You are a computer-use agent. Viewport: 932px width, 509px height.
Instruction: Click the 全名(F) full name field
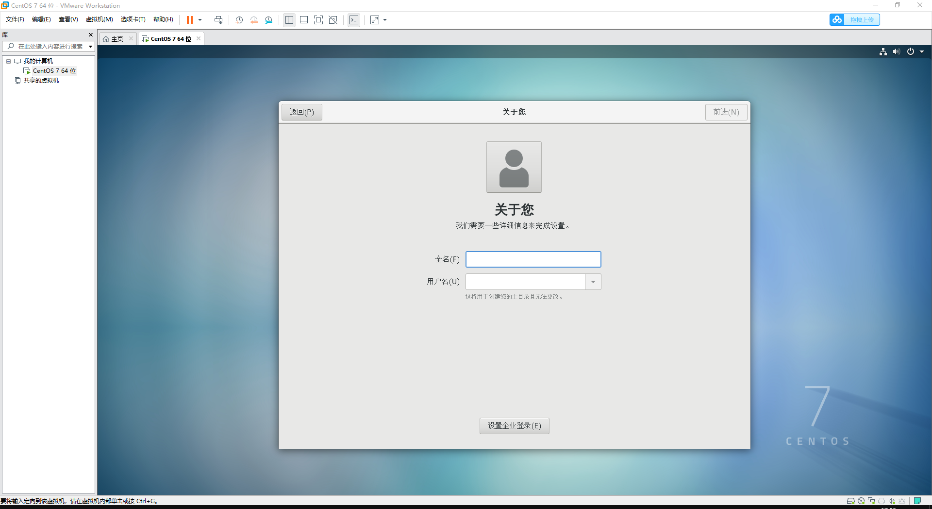[x=533, y=259]
